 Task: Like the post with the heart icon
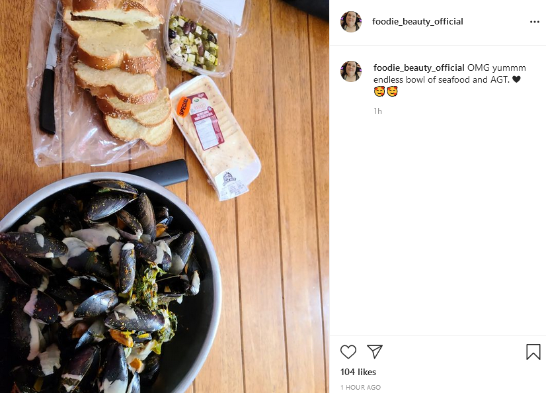coord(348,352)
